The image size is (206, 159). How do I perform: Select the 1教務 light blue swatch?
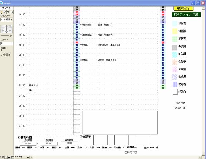[174, 23]
